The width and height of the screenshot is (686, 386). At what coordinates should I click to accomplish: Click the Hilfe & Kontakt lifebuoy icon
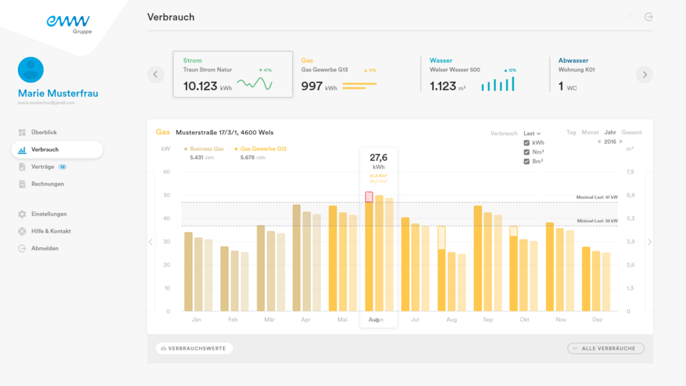22,231
